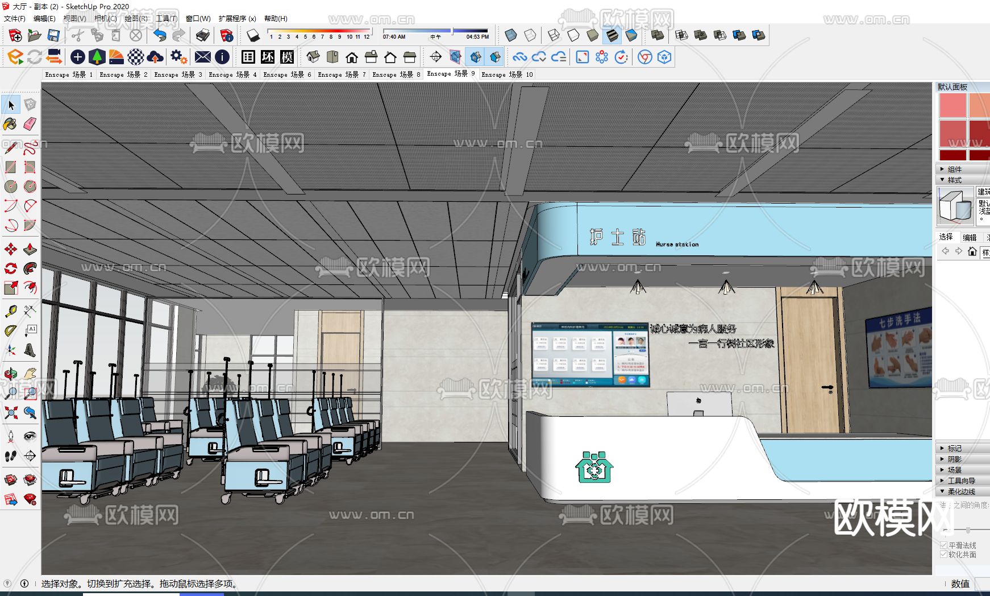The image size is (990, 596).
Task: Activate the Rotate tool
Action: click(x=10, y=268)
